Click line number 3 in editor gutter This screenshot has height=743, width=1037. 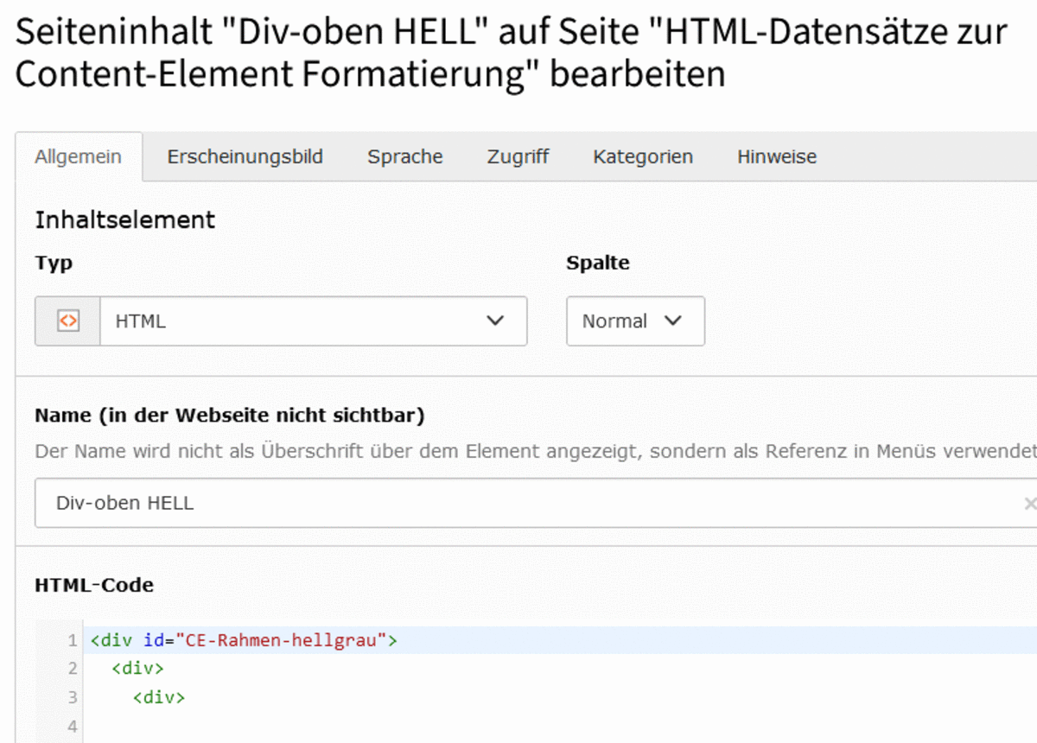coord(73,696)
